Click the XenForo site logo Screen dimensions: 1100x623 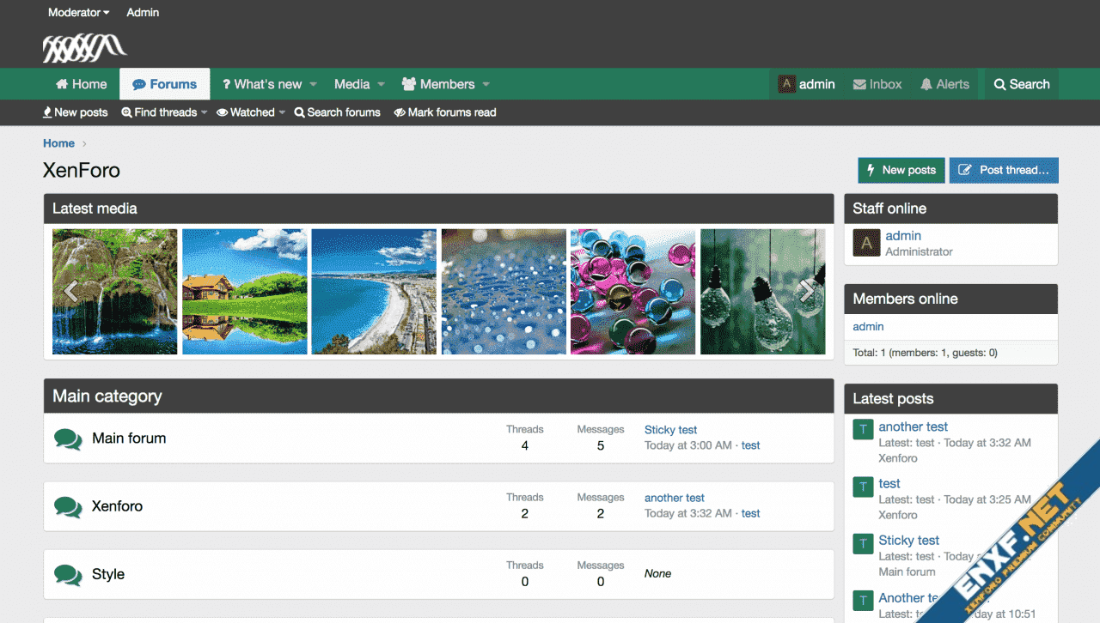pyautogui.click(x=84, y=48)
